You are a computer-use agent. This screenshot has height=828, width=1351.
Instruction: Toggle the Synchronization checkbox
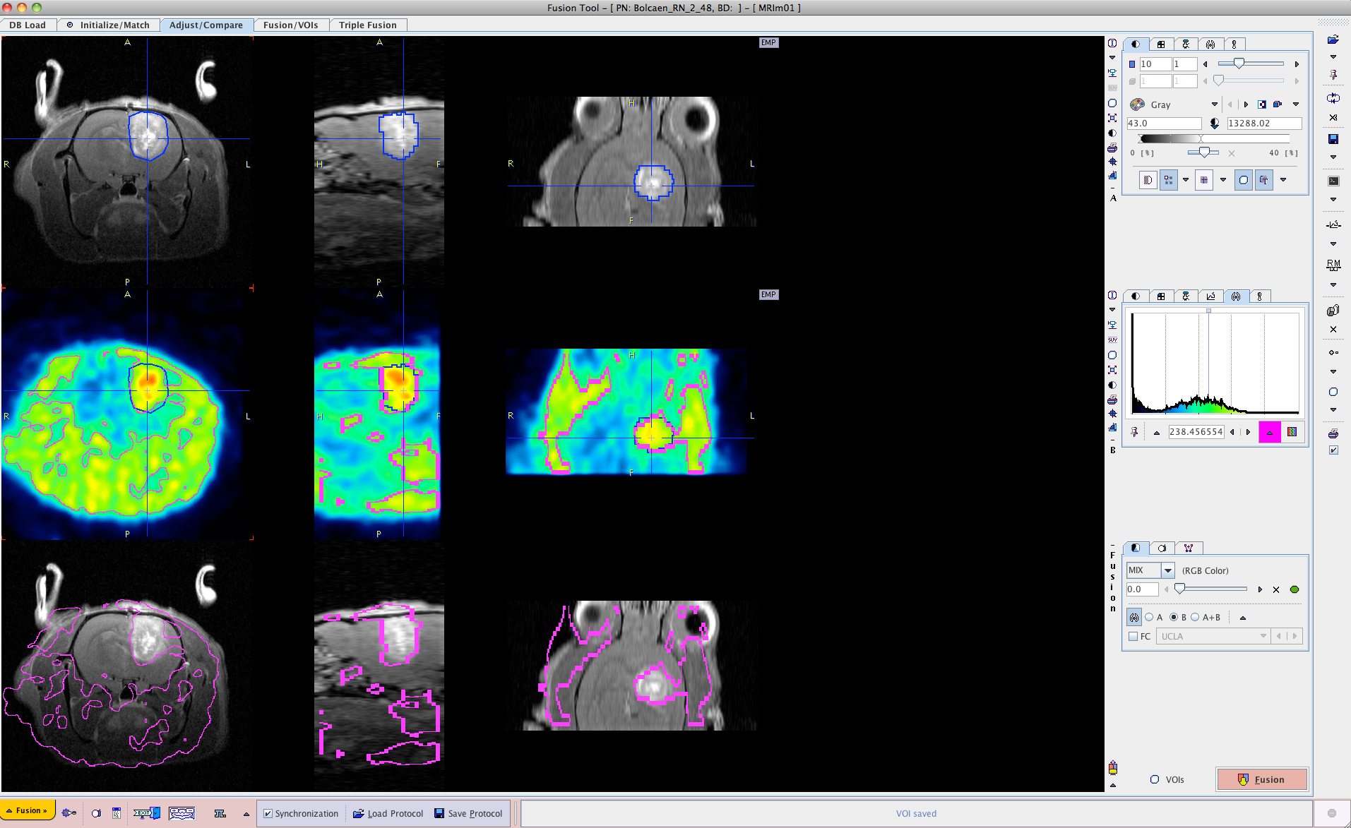pos(268,813)
